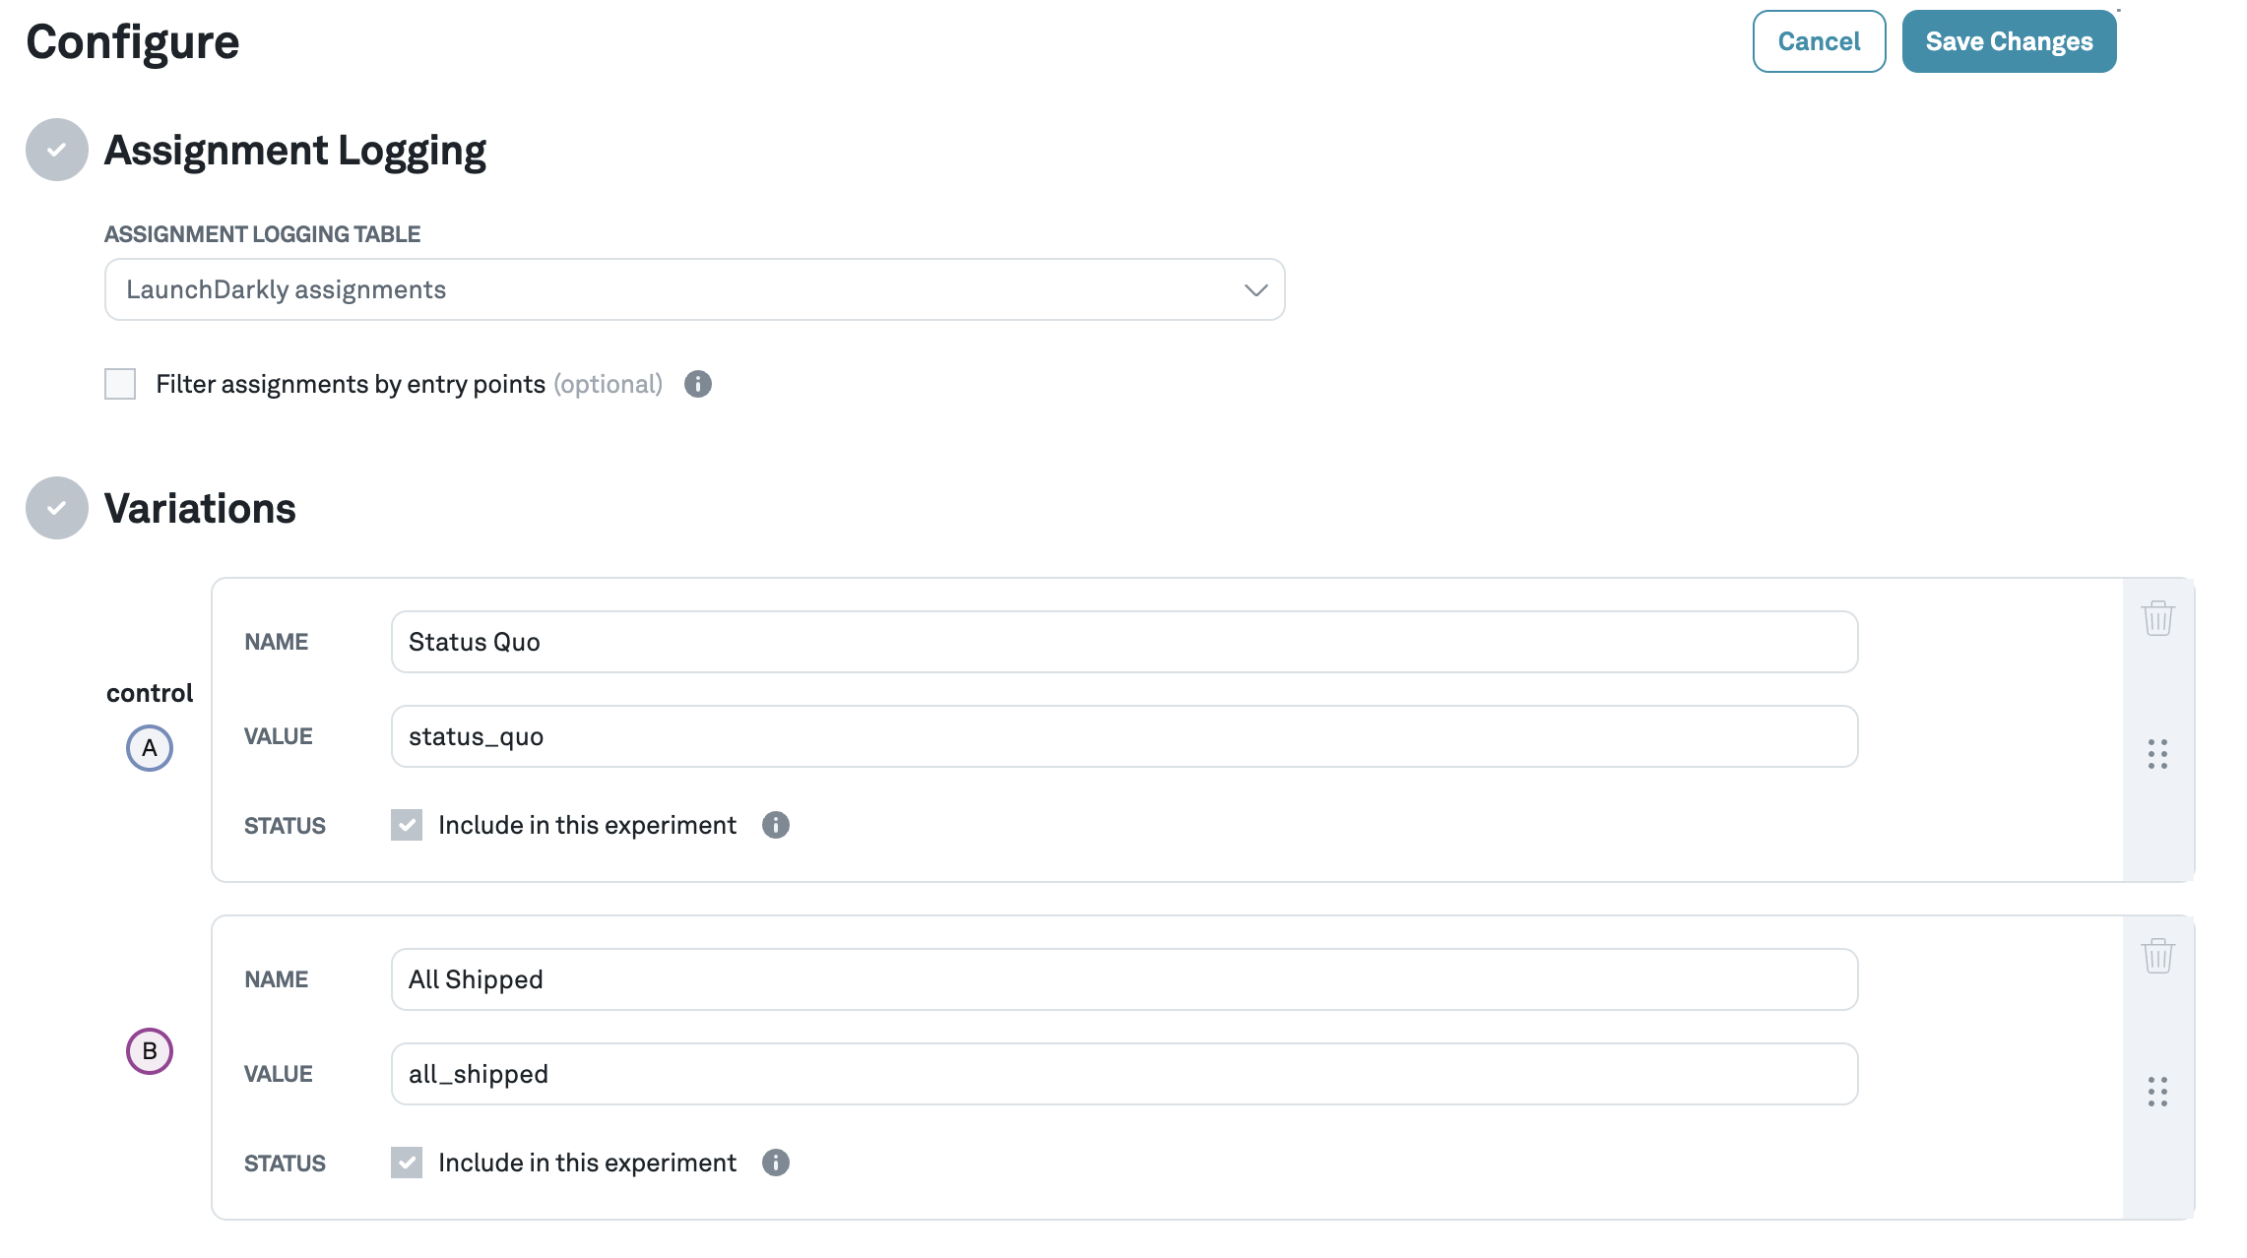The image size is (2247, 1258).
Task: Click the info icon beside variation A status
Action: coord(776,825)
